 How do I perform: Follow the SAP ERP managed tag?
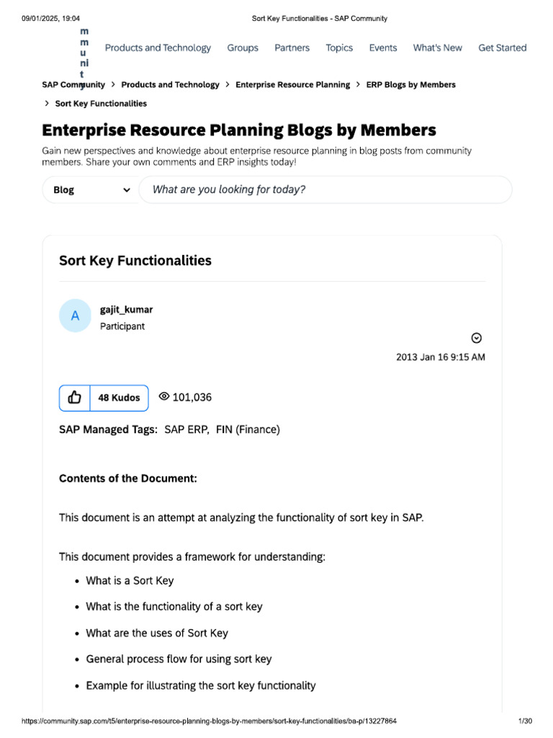click(186, 430)
